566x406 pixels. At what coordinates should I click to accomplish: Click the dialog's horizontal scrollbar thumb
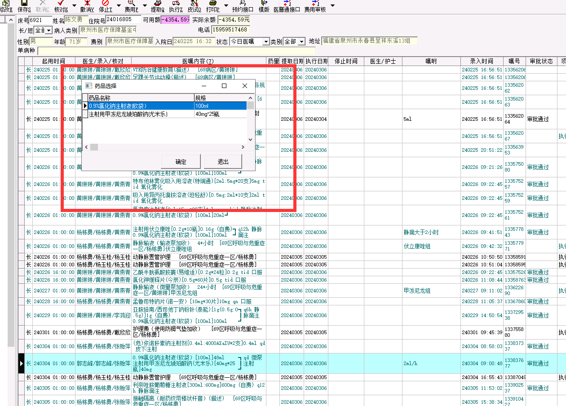click(94, 147)
